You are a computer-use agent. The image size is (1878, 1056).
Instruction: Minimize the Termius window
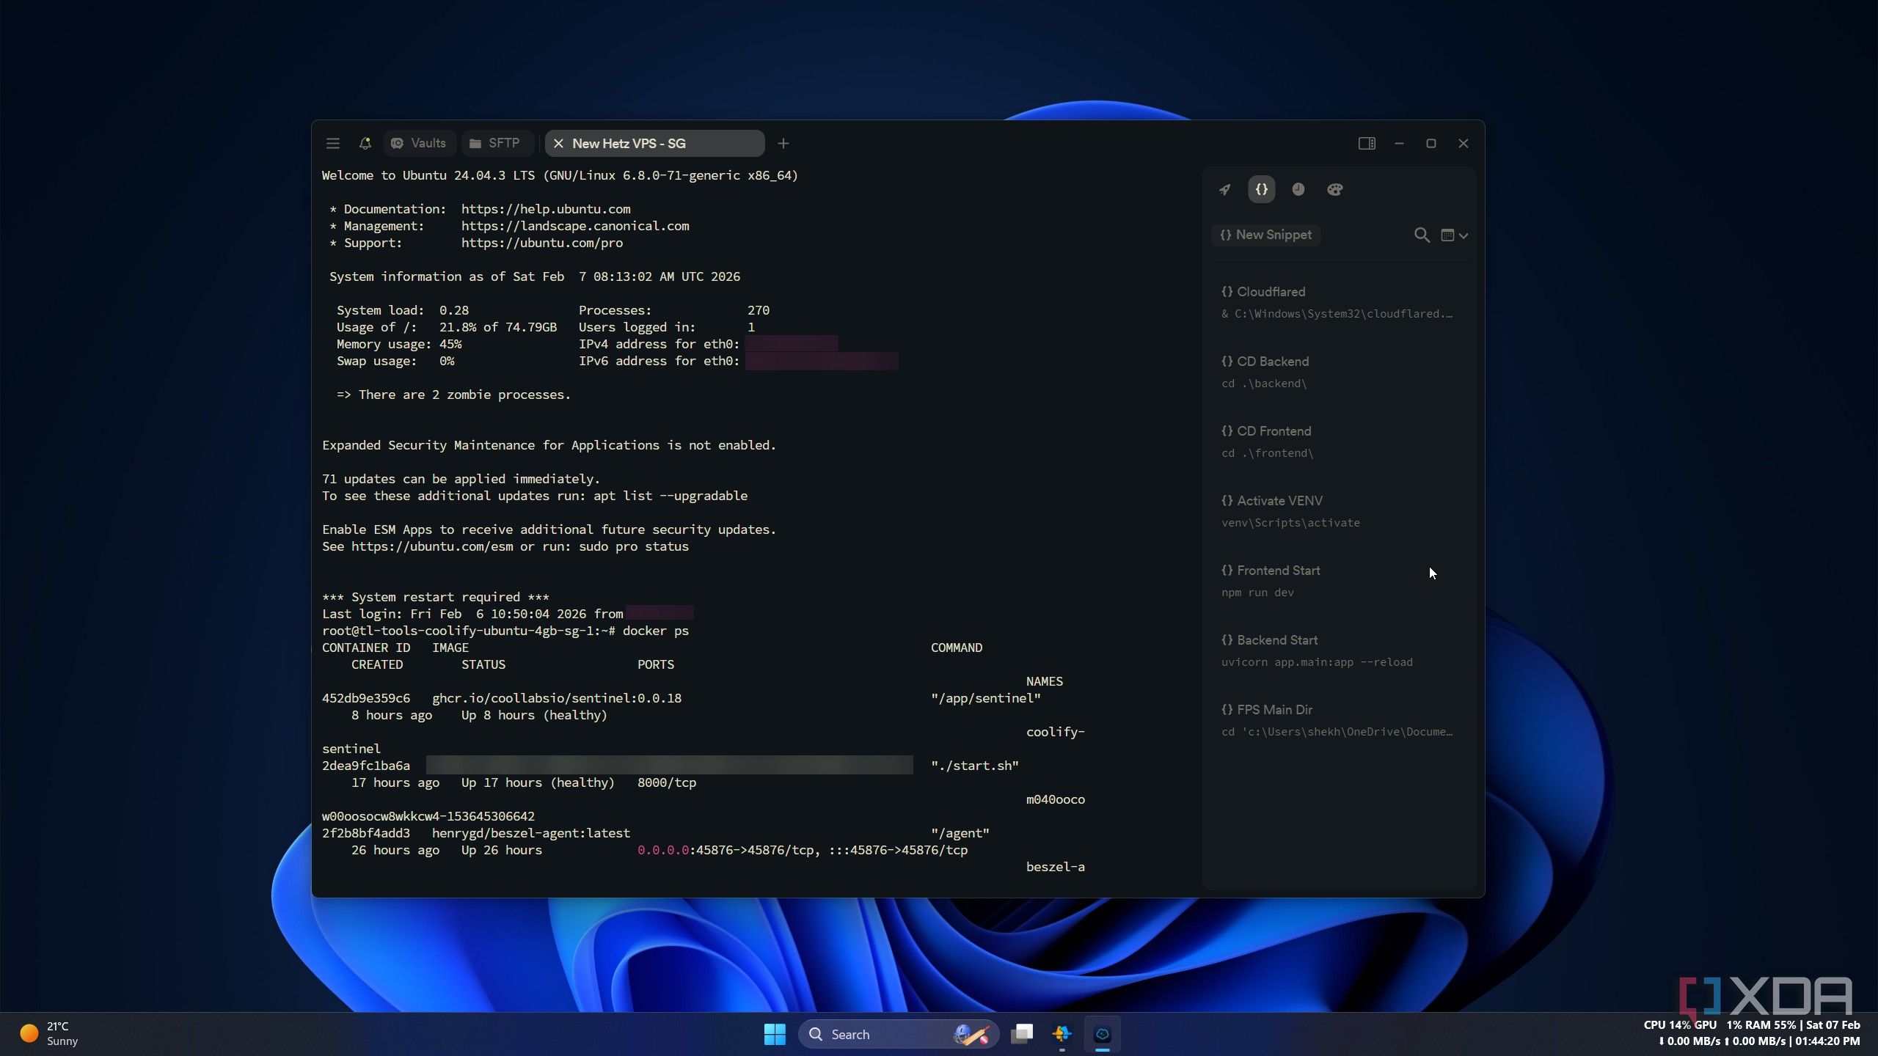[1399, 143]
